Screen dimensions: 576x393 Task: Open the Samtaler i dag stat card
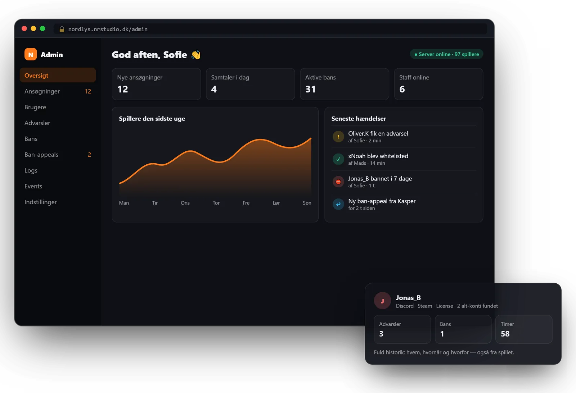pyautogui.click(x=251, y=84)
